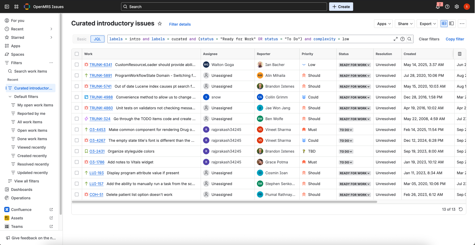Click the horizontal scrollbar under the table
This screenshot has width=475, height=245.
[x=224, y=202]
